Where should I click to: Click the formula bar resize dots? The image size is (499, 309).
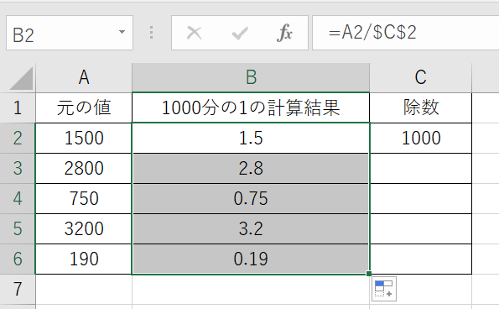coord(152,33)
